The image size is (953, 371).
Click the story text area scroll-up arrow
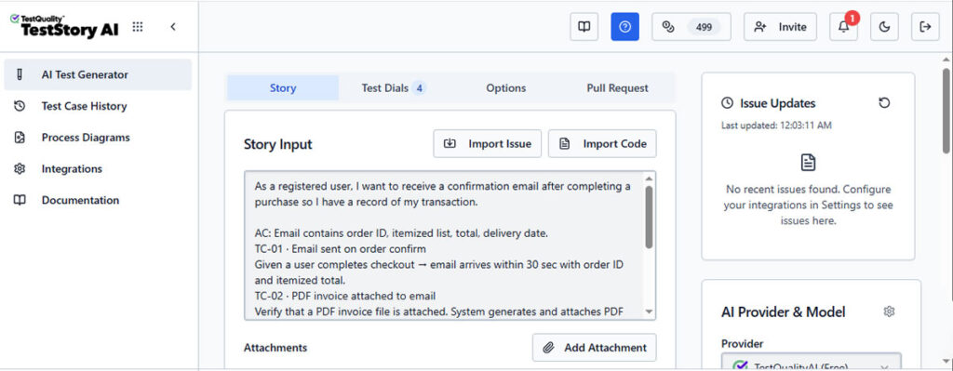click(x=649, y=179)
